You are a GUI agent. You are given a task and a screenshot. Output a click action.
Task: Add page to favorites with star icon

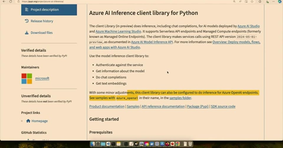click(x=252, y=1)
